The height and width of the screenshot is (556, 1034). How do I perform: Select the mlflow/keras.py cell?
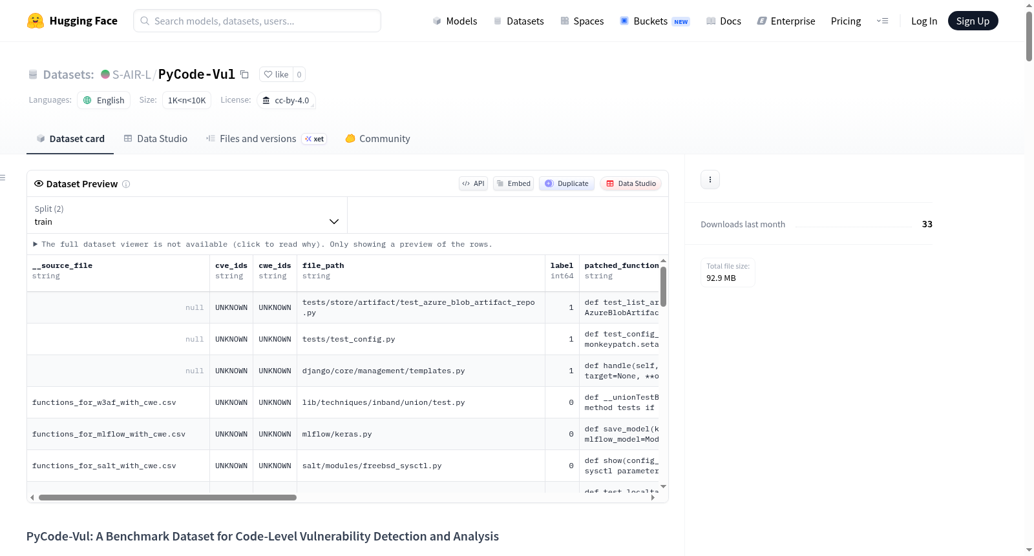click(x=421, y=434)
